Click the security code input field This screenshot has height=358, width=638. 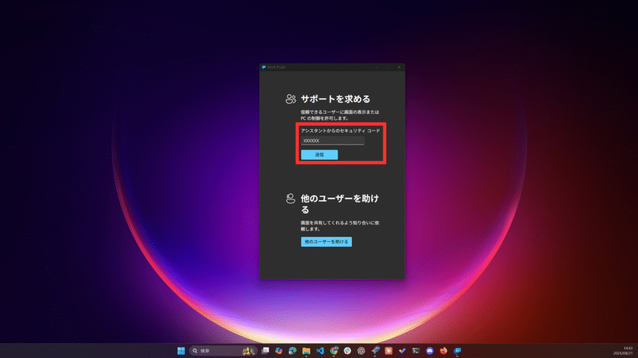click(333, 140)
